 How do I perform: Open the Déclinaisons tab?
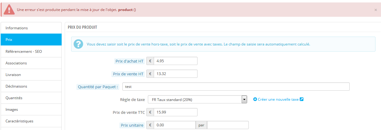coord(31,86)
